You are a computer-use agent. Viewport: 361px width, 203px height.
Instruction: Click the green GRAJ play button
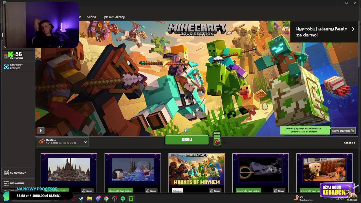[x=187, y=140]
